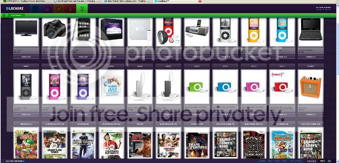Click the small Z icon beside Electronics
The image size is (339, 163).
click(4, 15)
